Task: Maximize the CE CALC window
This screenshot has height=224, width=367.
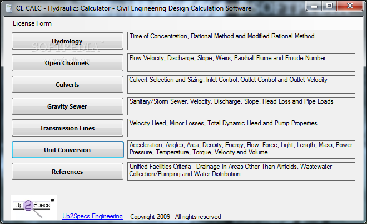Action: (x=329, y=6)
